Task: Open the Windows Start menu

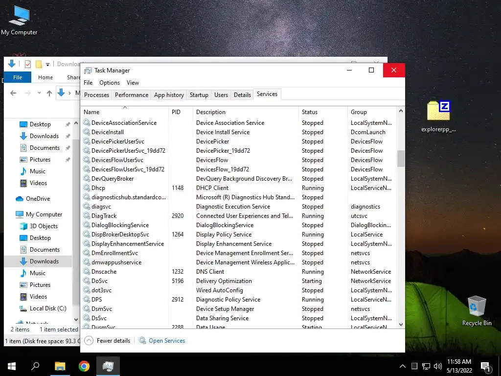Action: [12, 366]
